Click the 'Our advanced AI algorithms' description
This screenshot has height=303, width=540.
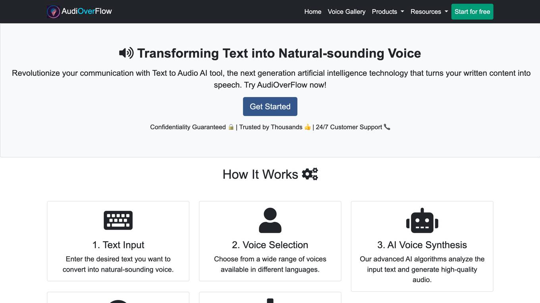[x=422, y=269]
